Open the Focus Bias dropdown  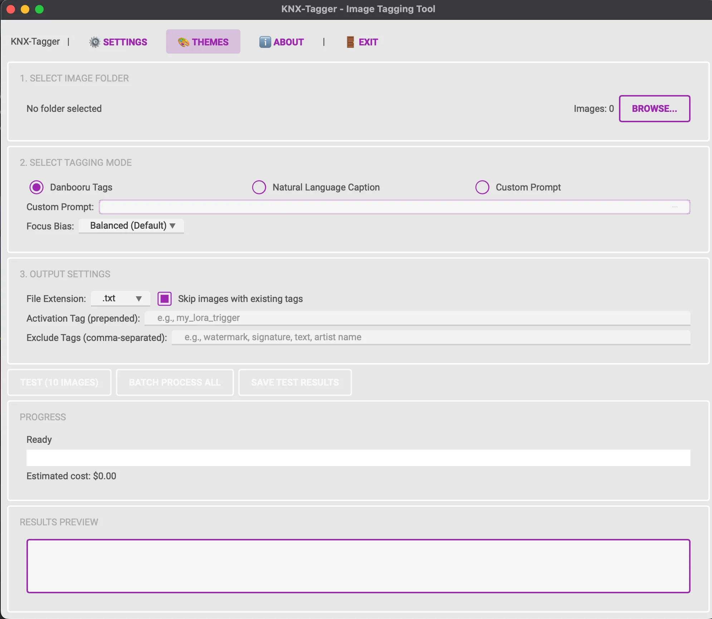pos(131,226)
